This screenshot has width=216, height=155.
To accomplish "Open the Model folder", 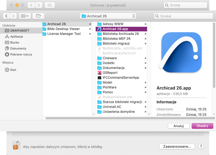I will pos(121,82).
